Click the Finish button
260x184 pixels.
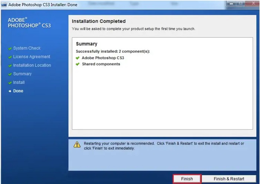tap(187, 179)
